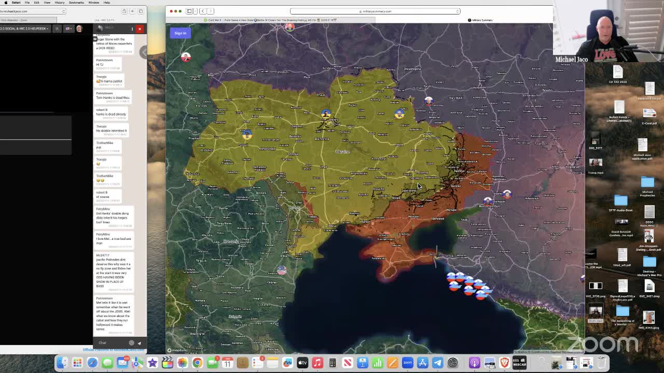Screen dimensions: 664x373
Task: Select the Military Summary tab
Action: click(480, 20)
